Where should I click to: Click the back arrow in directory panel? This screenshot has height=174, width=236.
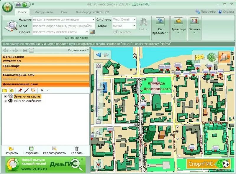(x=6, y=50)
